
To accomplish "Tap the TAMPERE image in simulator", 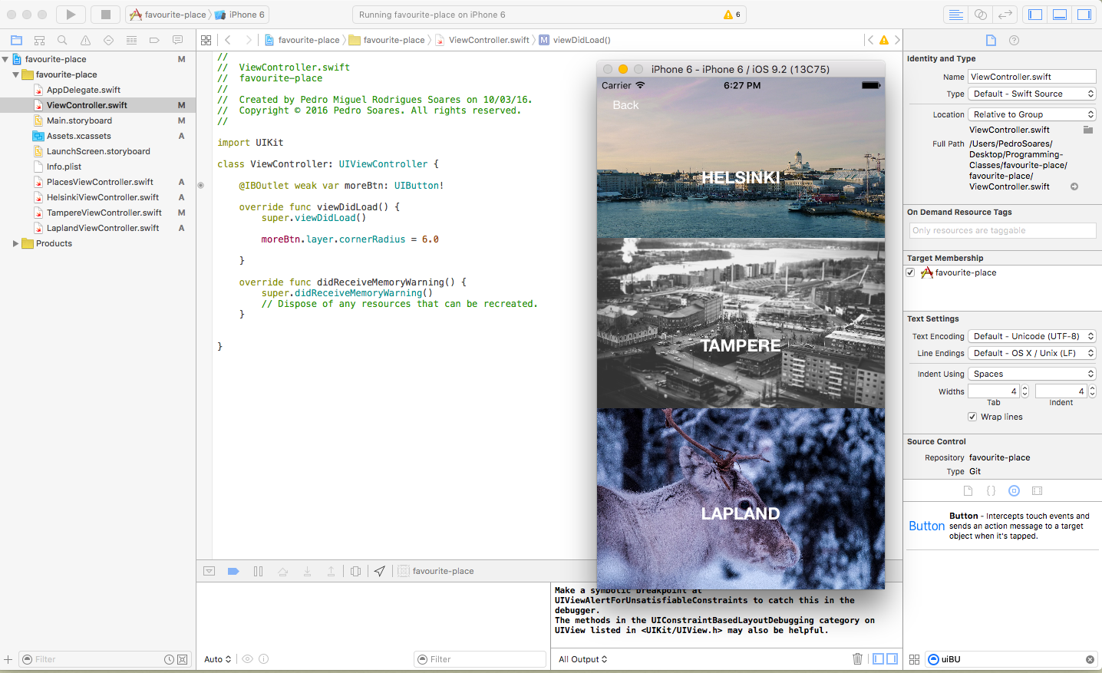I will click(x=741, y=323).
